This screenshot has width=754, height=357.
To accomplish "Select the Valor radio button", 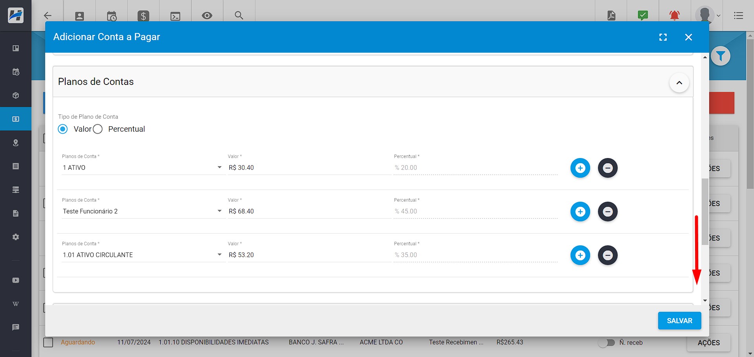I will pyautogui.click(x=62, y=129).
